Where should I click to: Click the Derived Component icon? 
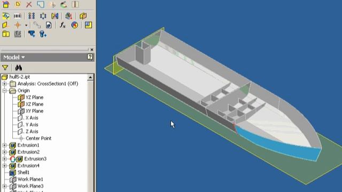(x=83, y=16)
